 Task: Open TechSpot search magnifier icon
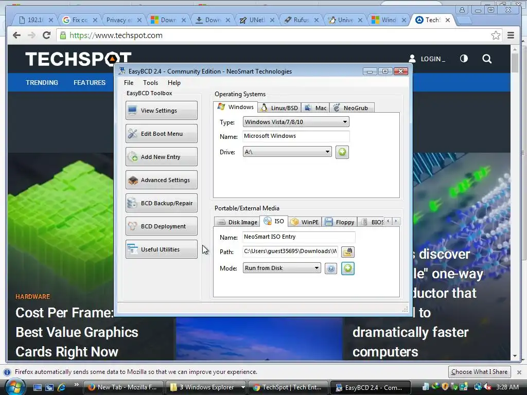487,59
